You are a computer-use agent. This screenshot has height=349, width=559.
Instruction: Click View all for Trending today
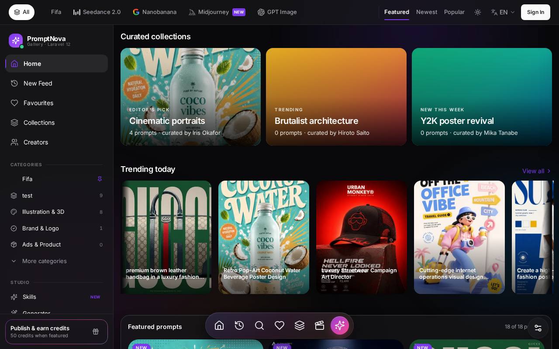tap(537, 171)
